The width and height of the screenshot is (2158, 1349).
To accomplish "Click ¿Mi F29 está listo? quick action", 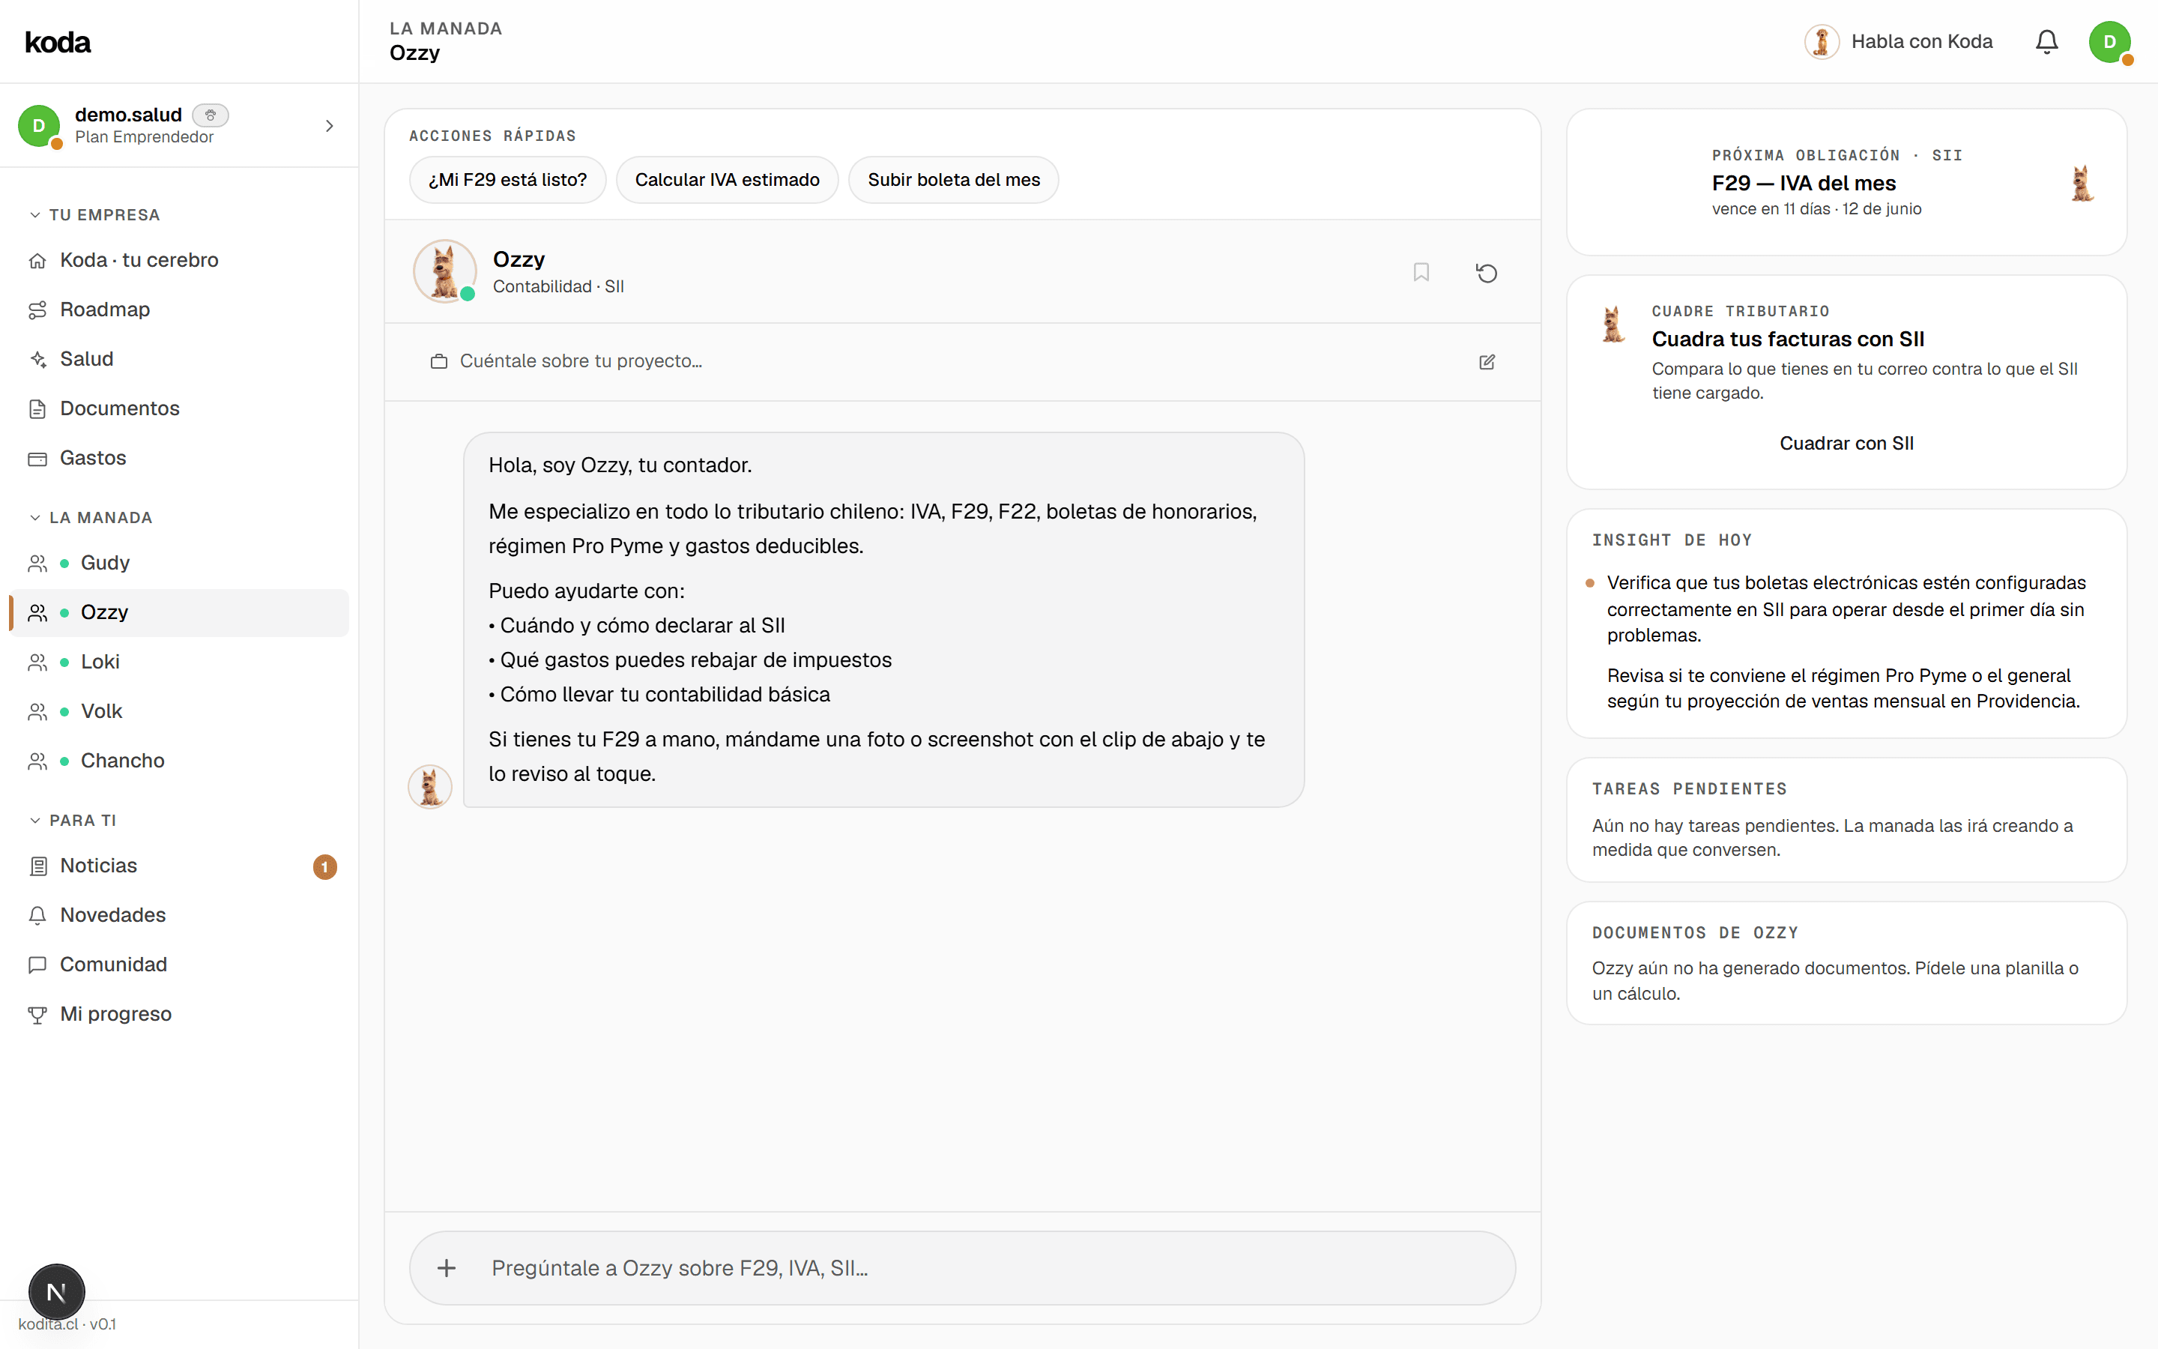I will point(507,180).
